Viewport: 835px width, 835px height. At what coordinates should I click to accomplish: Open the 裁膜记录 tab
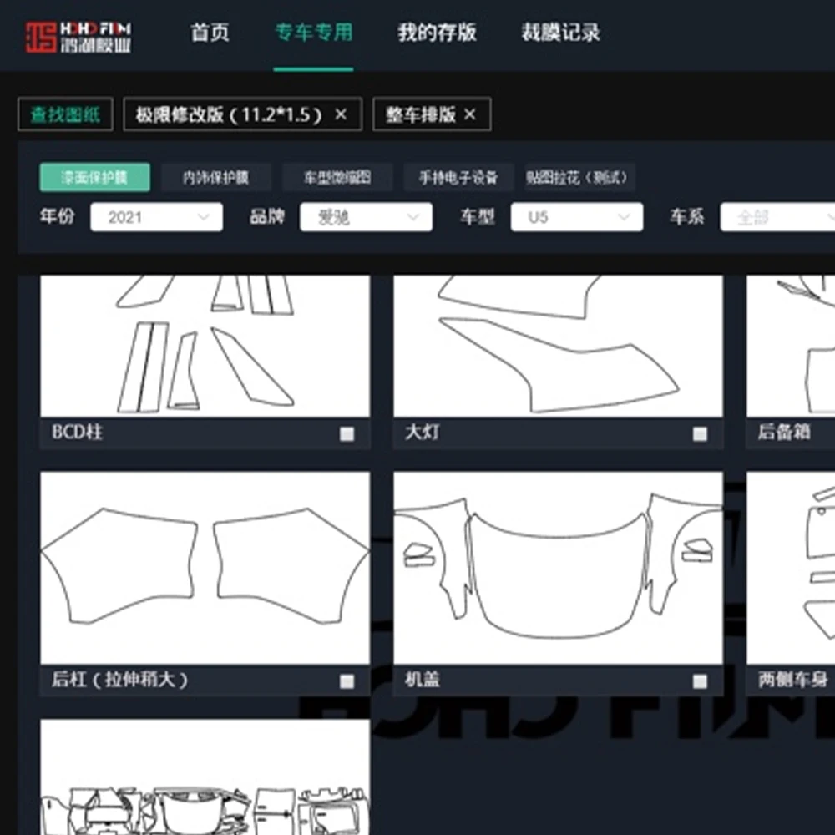tap(560, 33)
